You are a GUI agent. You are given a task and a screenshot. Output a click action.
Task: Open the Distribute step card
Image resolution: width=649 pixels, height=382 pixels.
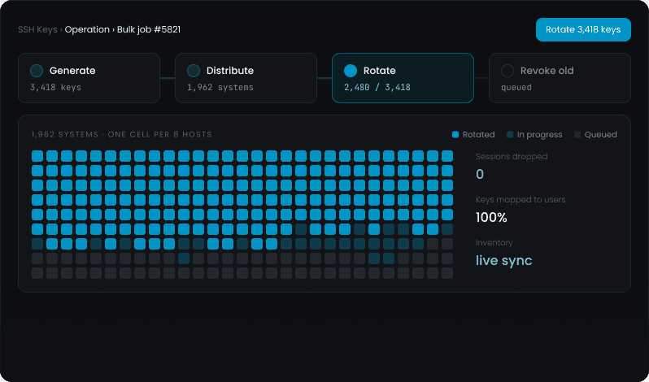pos(246,78)
